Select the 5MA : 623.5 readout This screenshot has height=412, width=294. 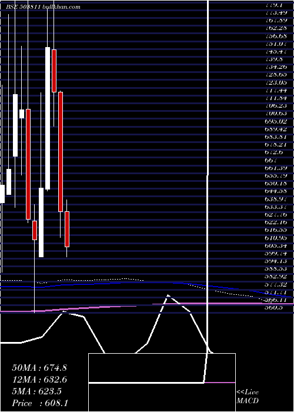36,391
